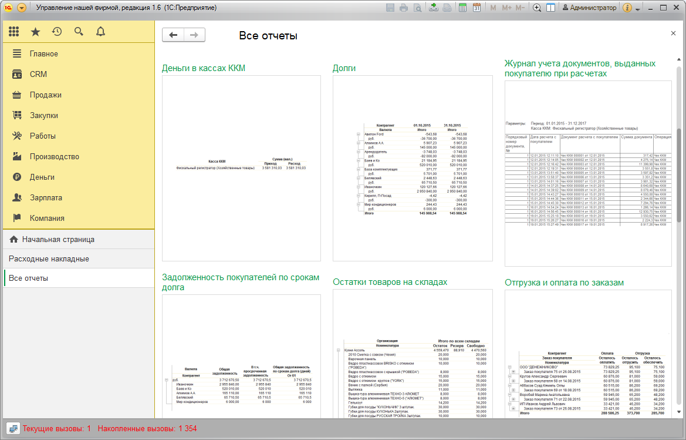Switch to Начальная страница
Image resolution: width=686 pixels, height=440 pixels.
tap(79, 240)
